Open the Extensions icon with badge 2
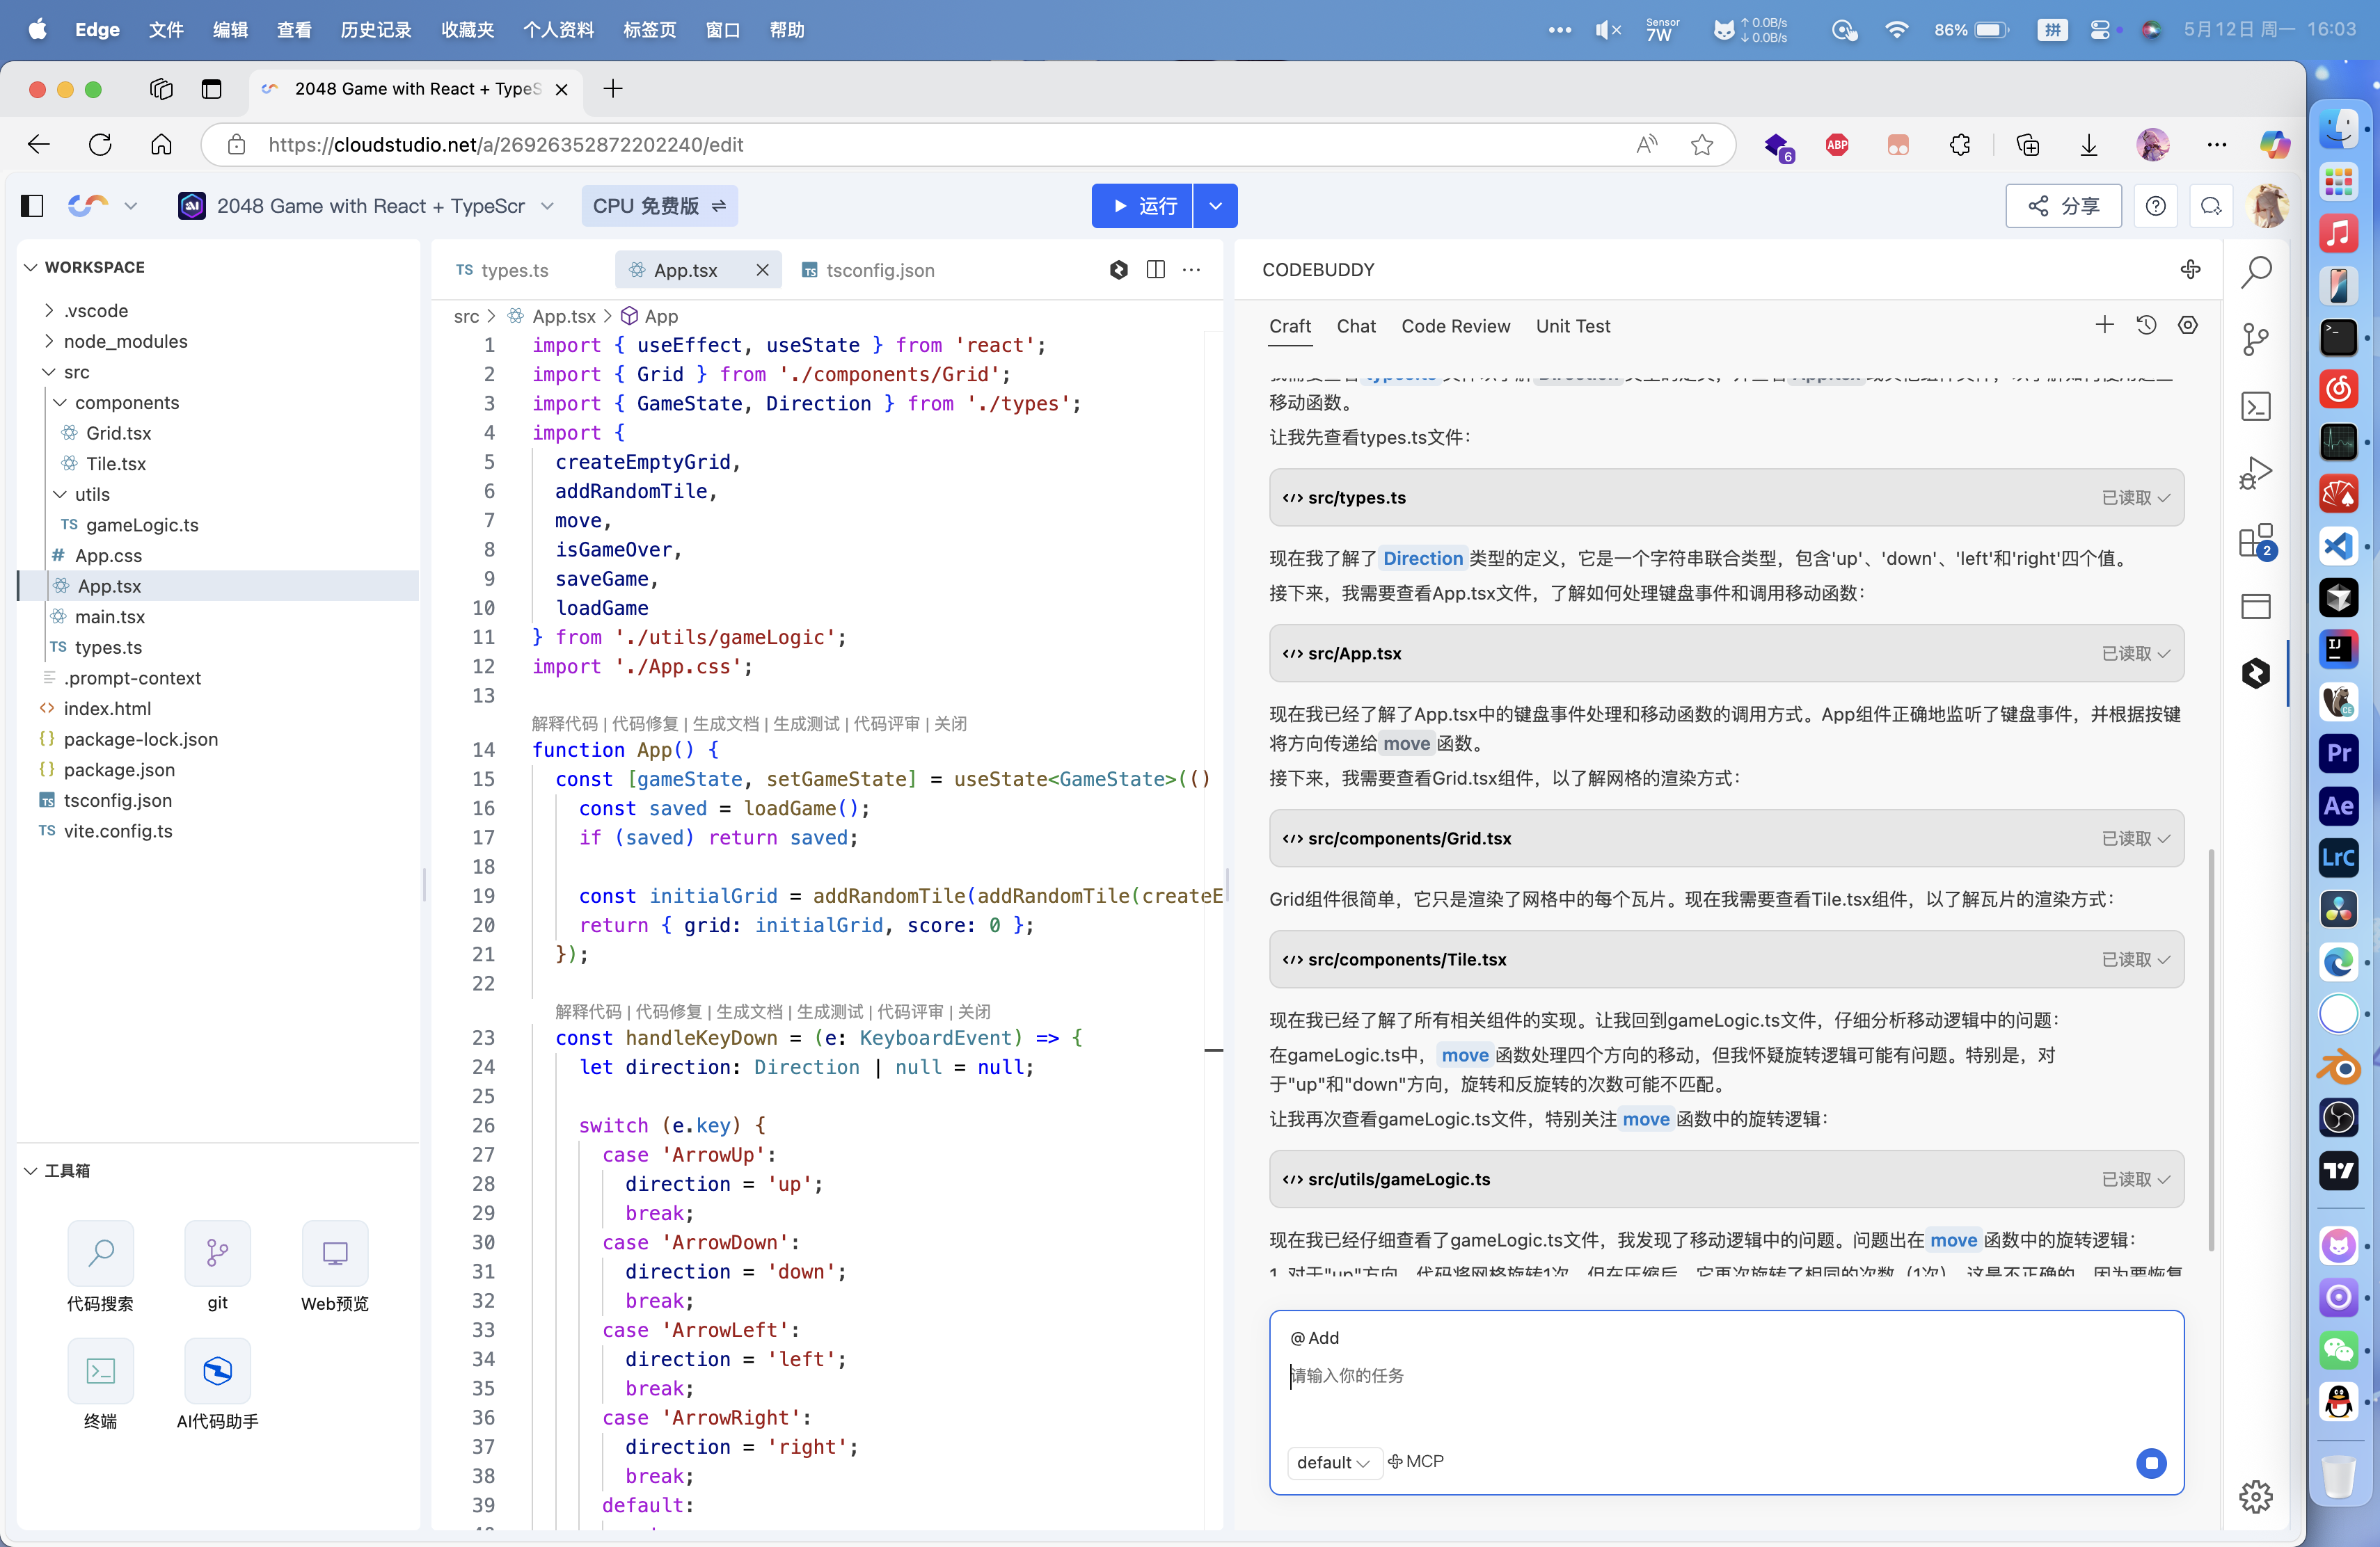Image resolution: width=2380 pixels, height=1547 pixels. coord(2256,542)
